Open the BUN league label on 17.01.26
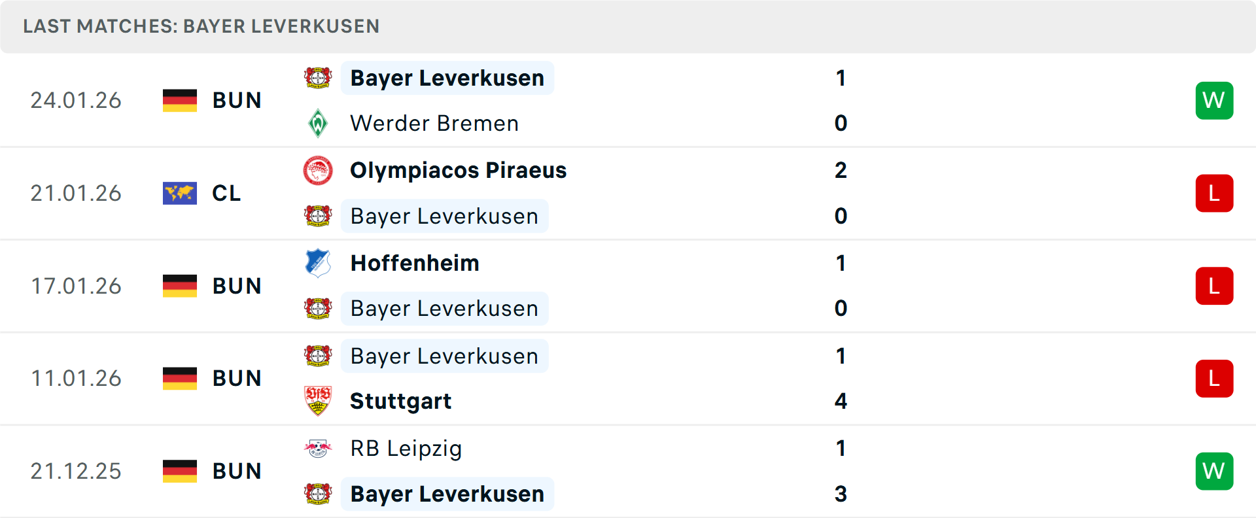Screen dimensions: 1256x518 [x=237, y=286]
